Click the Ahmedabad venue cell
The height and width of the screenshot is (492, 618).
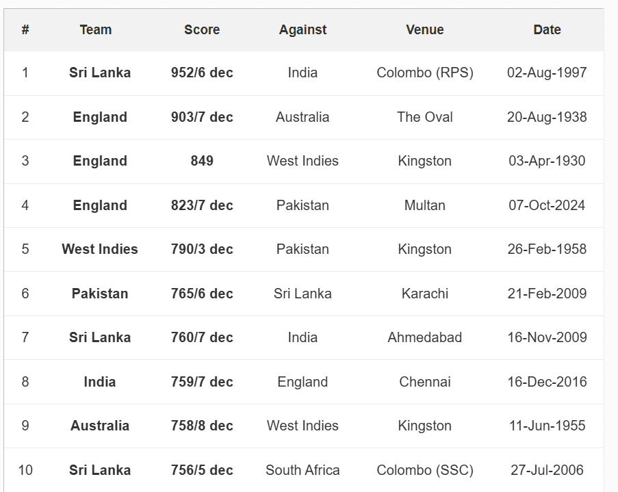click(x=424, y=337)
